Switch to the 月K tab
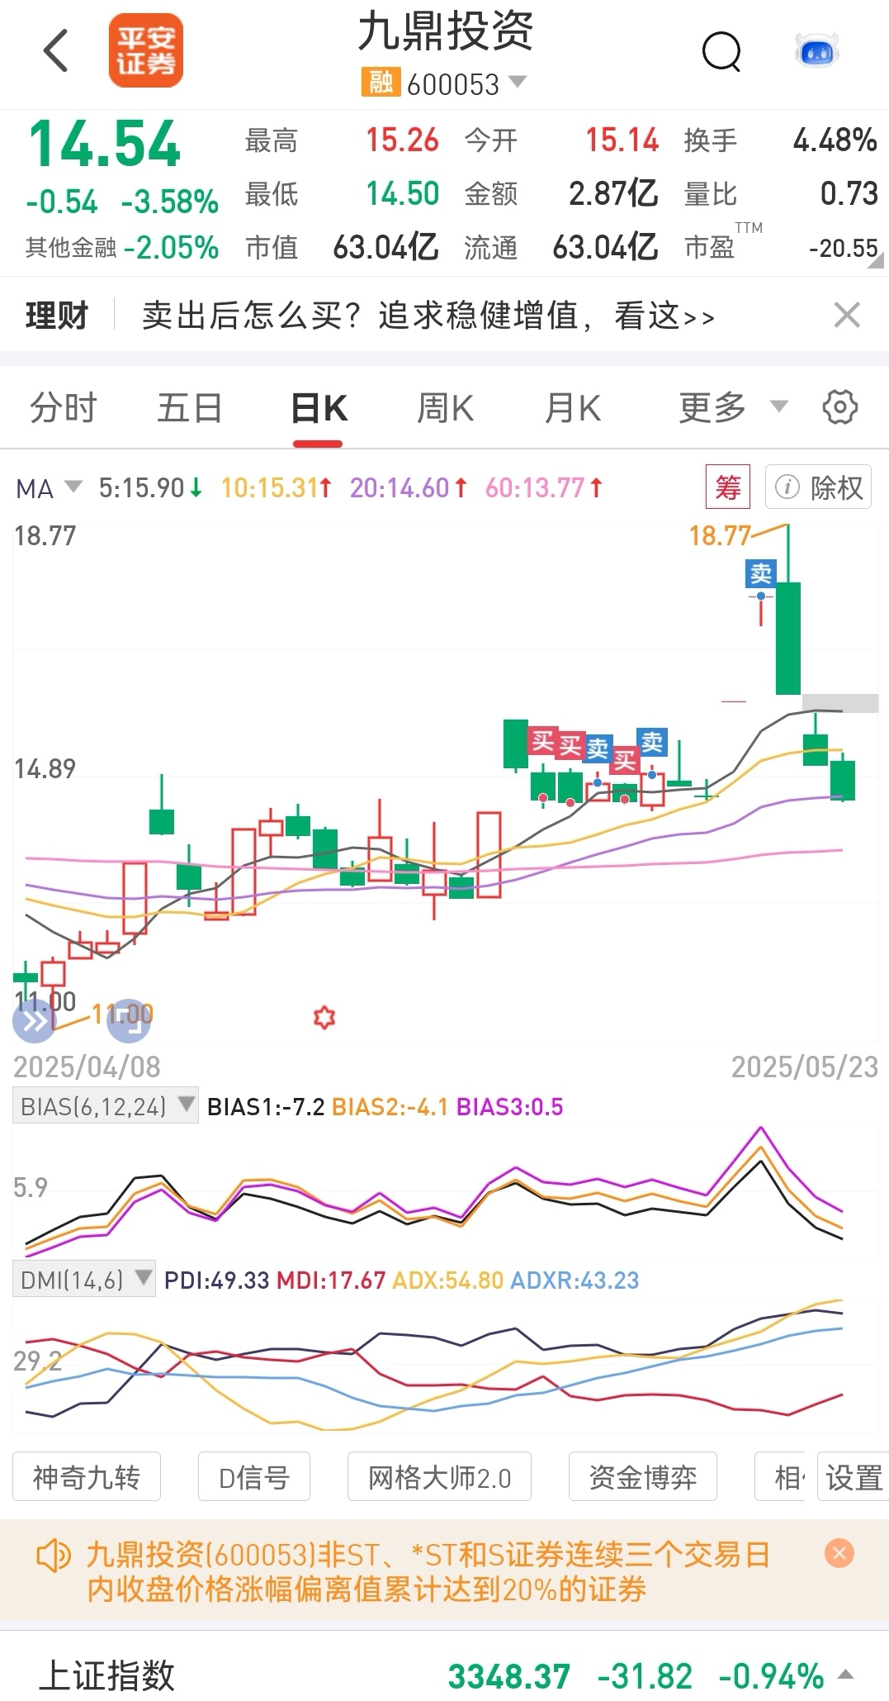 coord(573,408)
